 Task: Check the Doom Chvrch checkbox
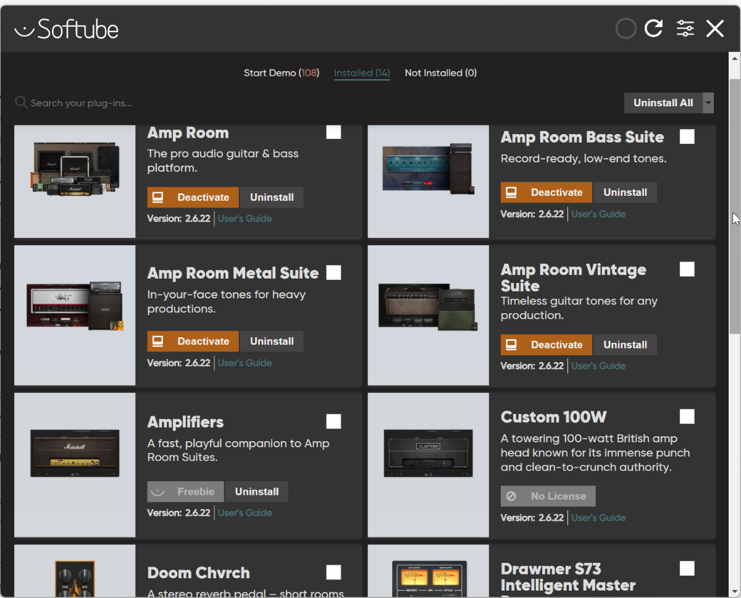click(333, 572)
